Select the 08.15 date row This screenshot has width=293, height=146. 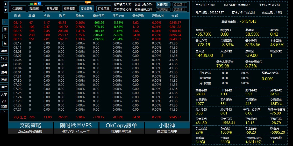point(99,31)
